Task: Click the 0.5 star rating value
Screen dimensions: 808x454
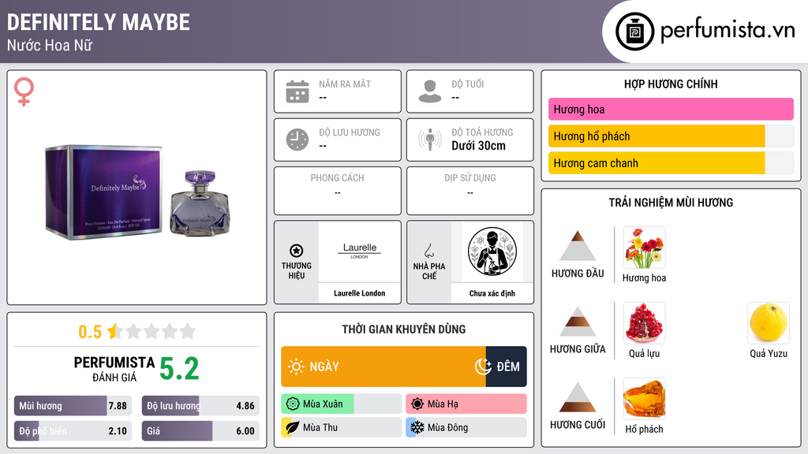Action: point(90,332)
